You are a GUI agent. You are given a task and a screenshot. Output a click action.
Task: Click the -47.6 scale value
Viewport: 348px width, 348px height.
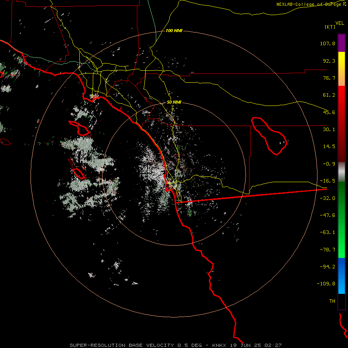(x=328, y=215)
